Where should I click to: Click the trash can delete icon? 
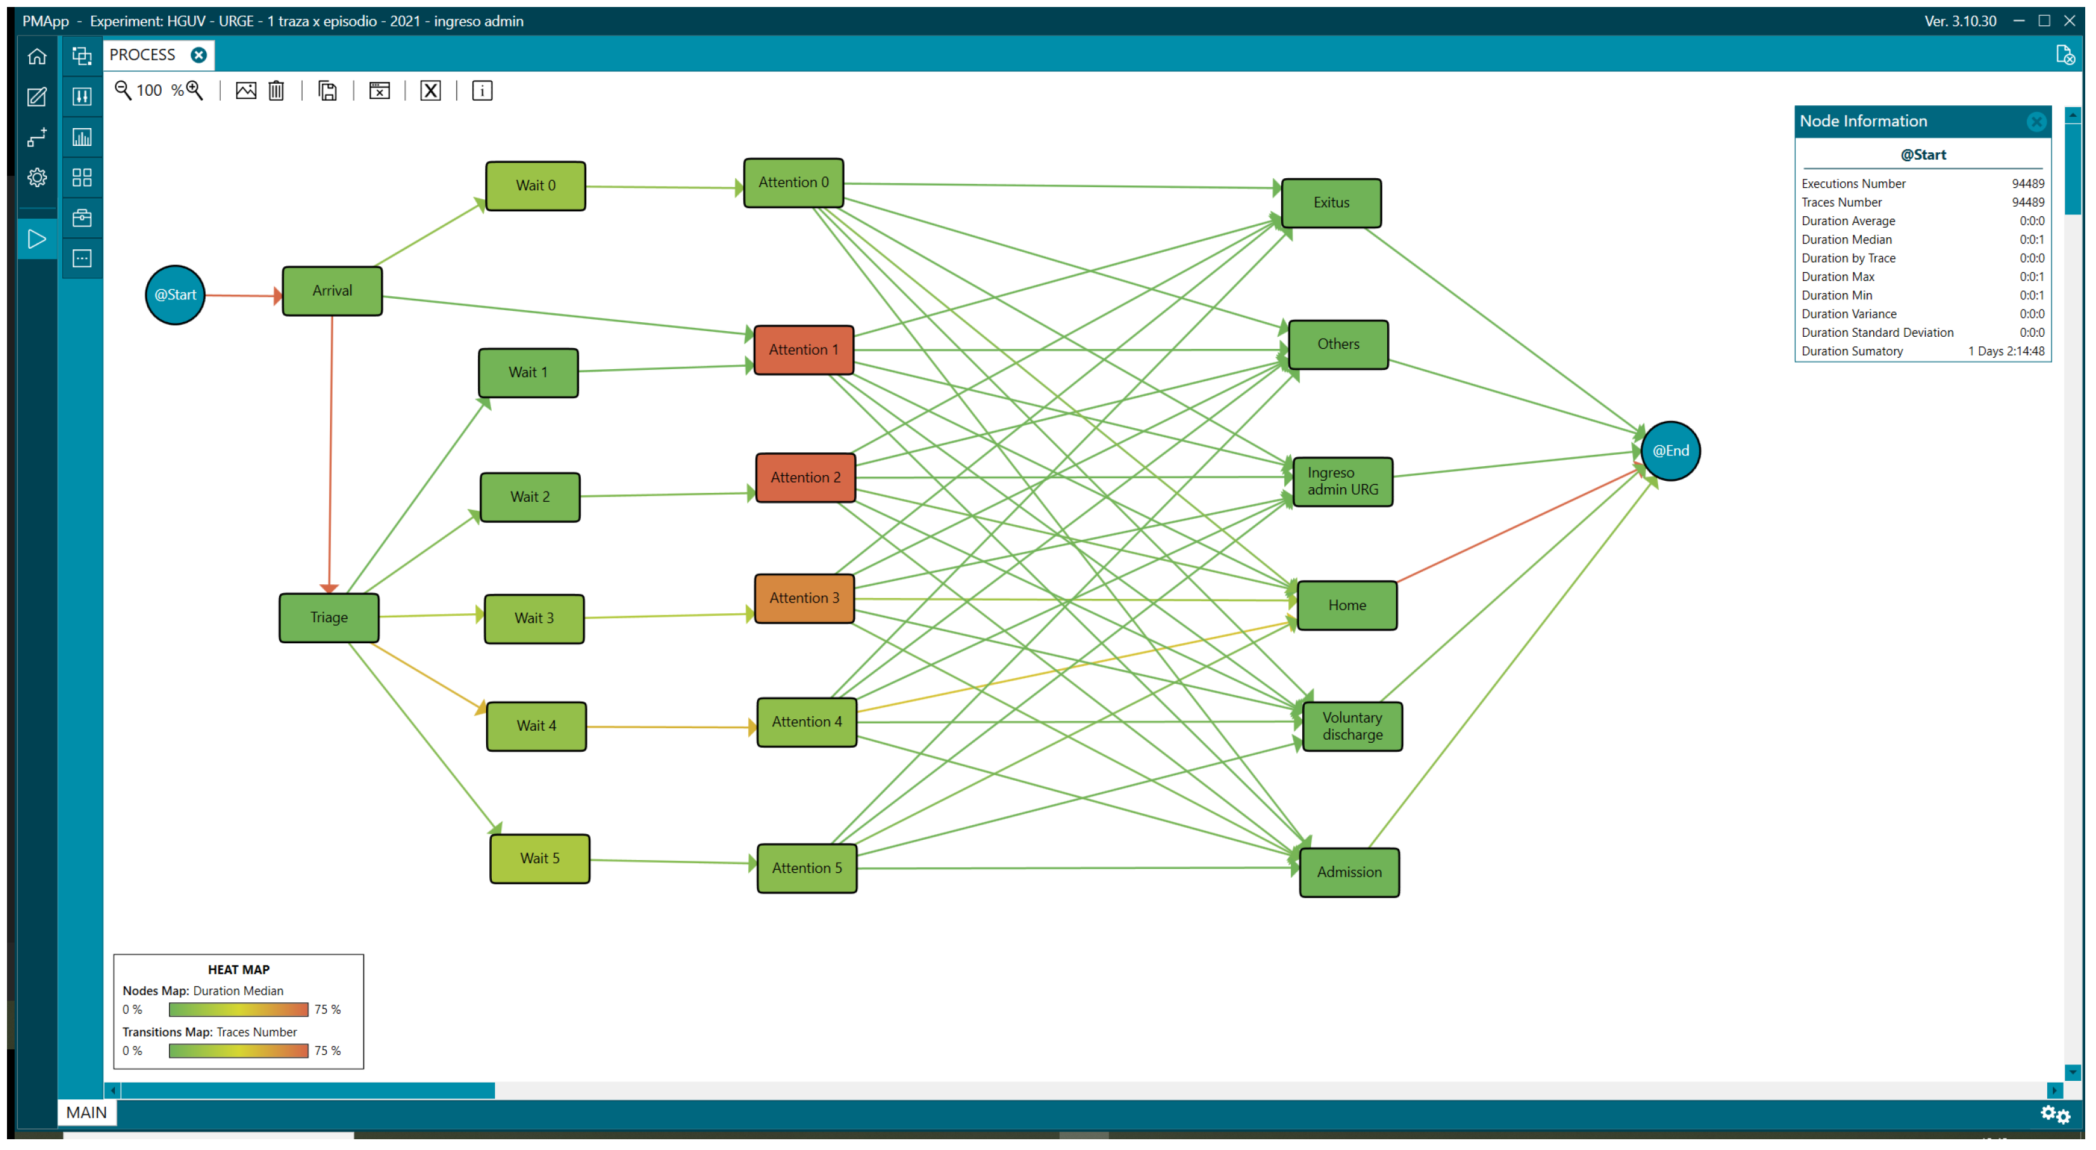click(277, 90)
